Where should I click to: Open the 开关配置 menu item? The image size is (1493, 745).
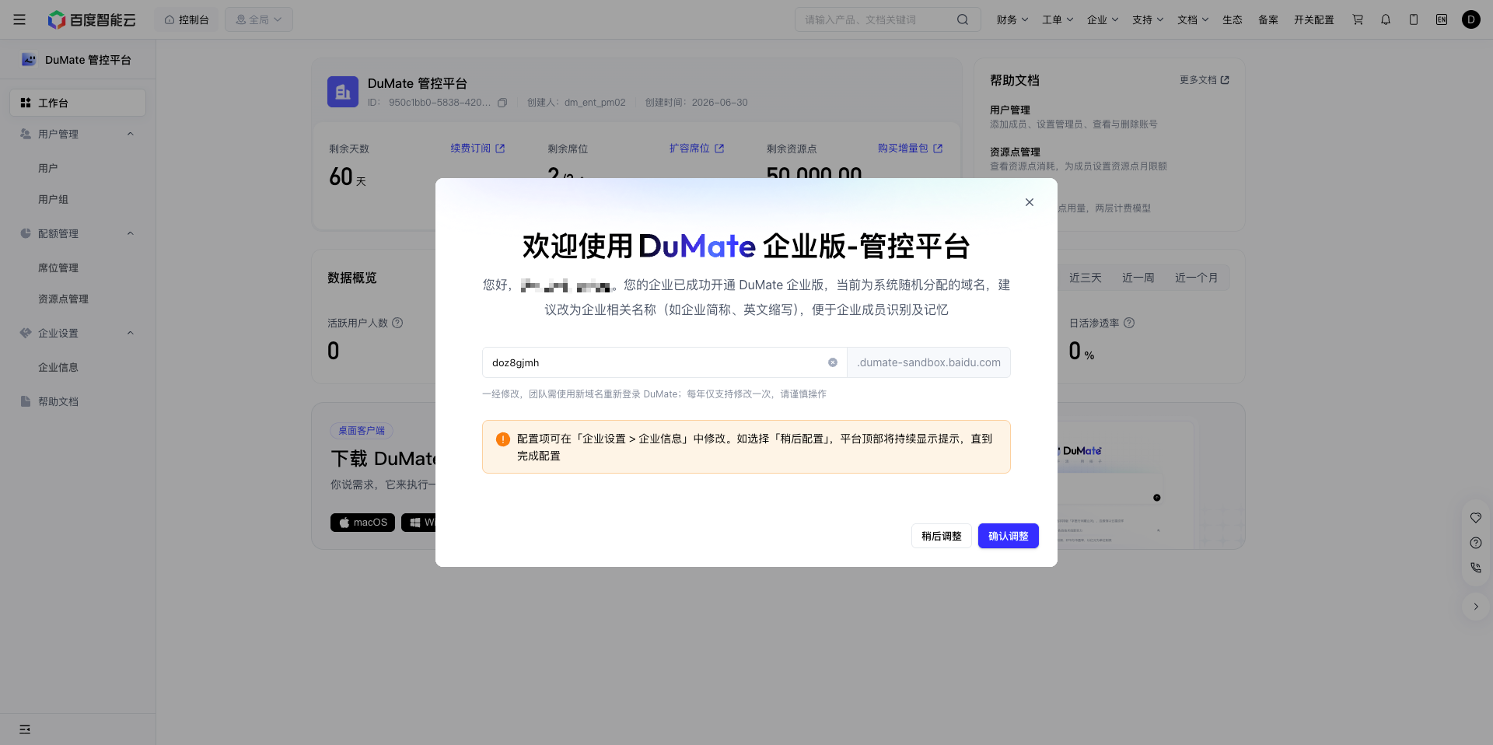[1314, 19]
